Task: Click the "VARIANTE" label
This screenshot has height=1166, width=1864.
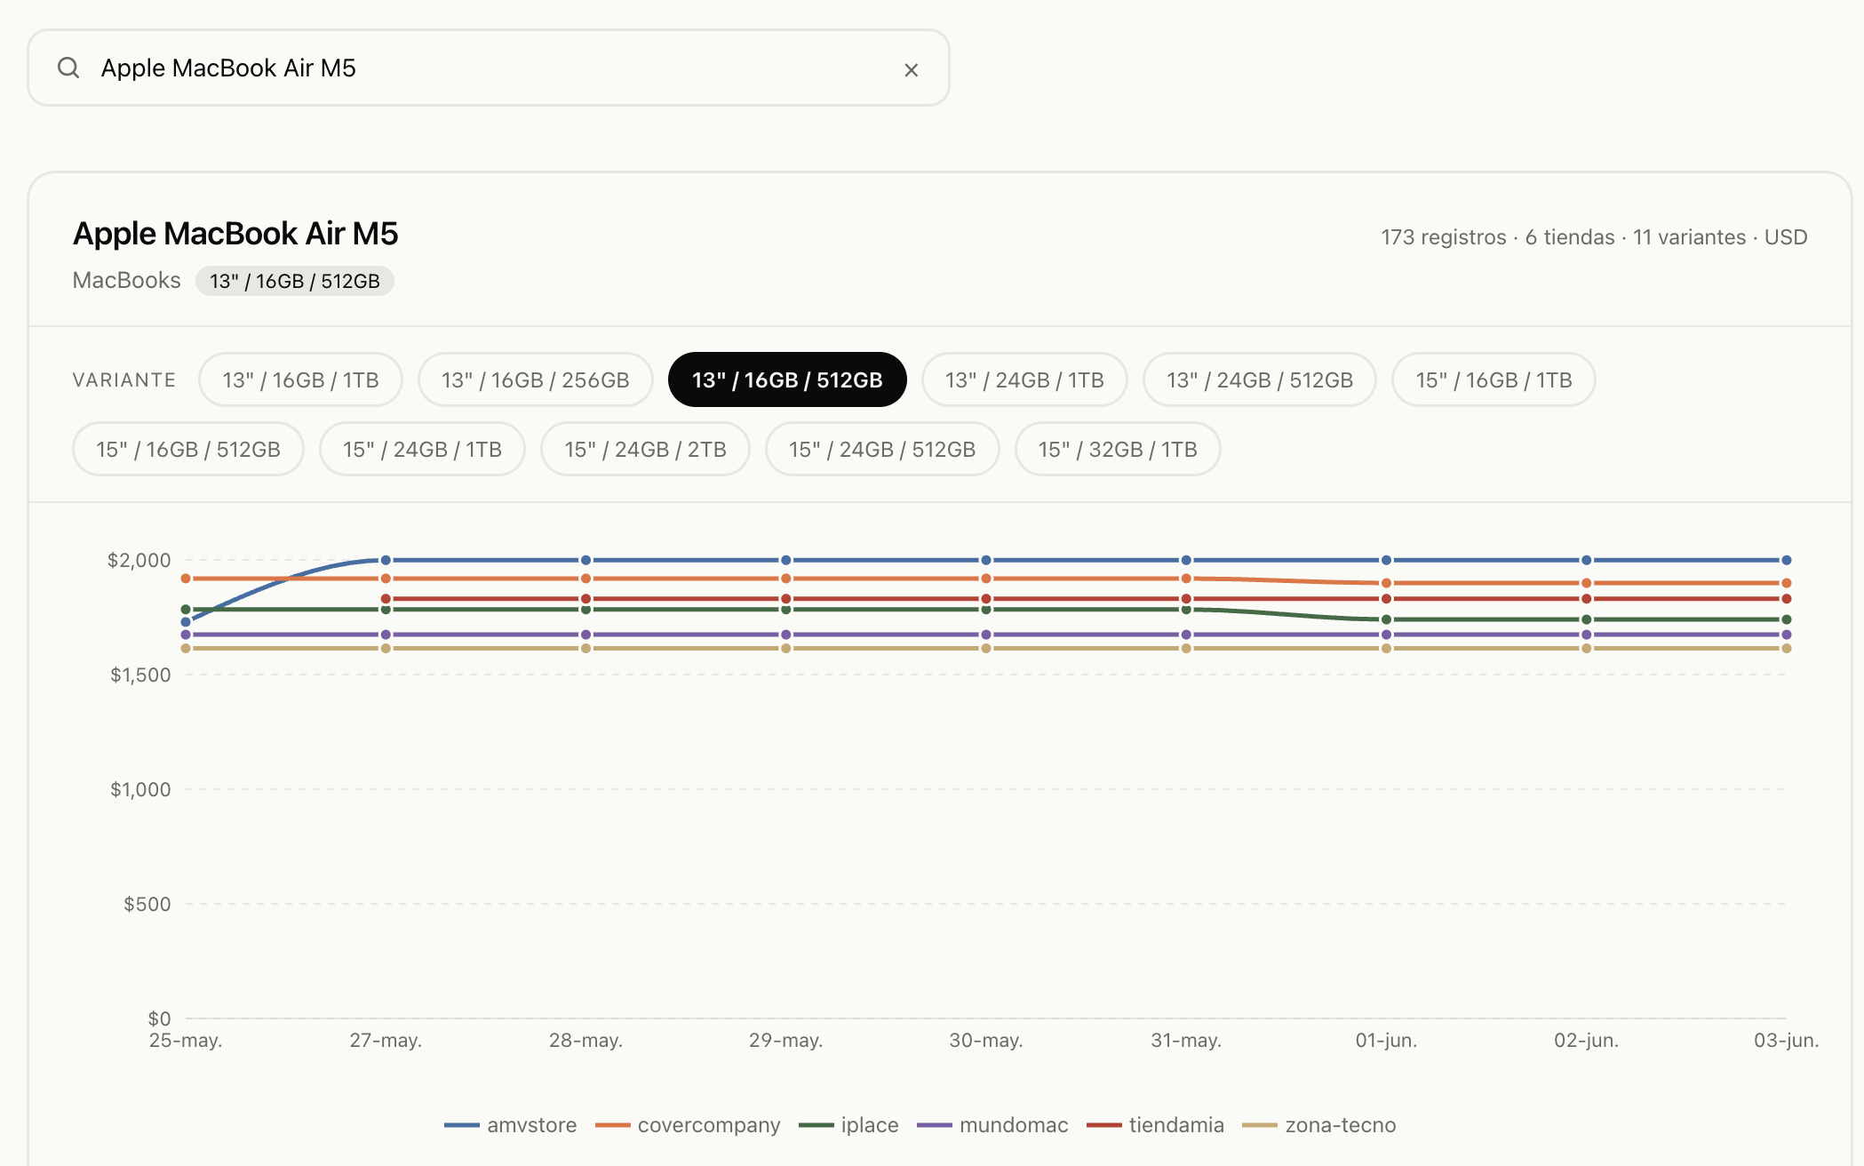Action: pos(124,380)
